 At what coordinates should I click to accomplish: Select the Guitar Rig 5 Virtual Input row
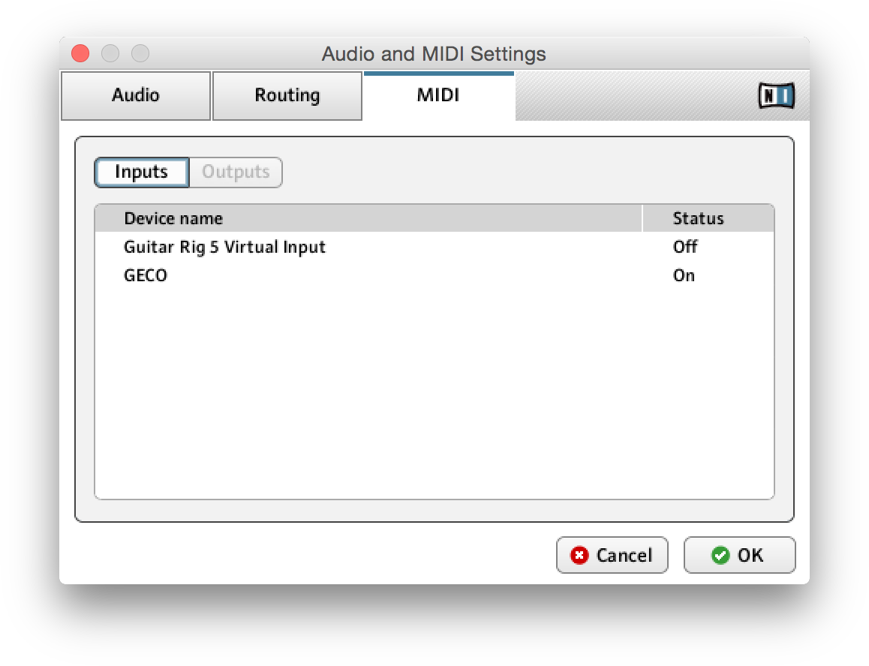click(x=434, y=247)
